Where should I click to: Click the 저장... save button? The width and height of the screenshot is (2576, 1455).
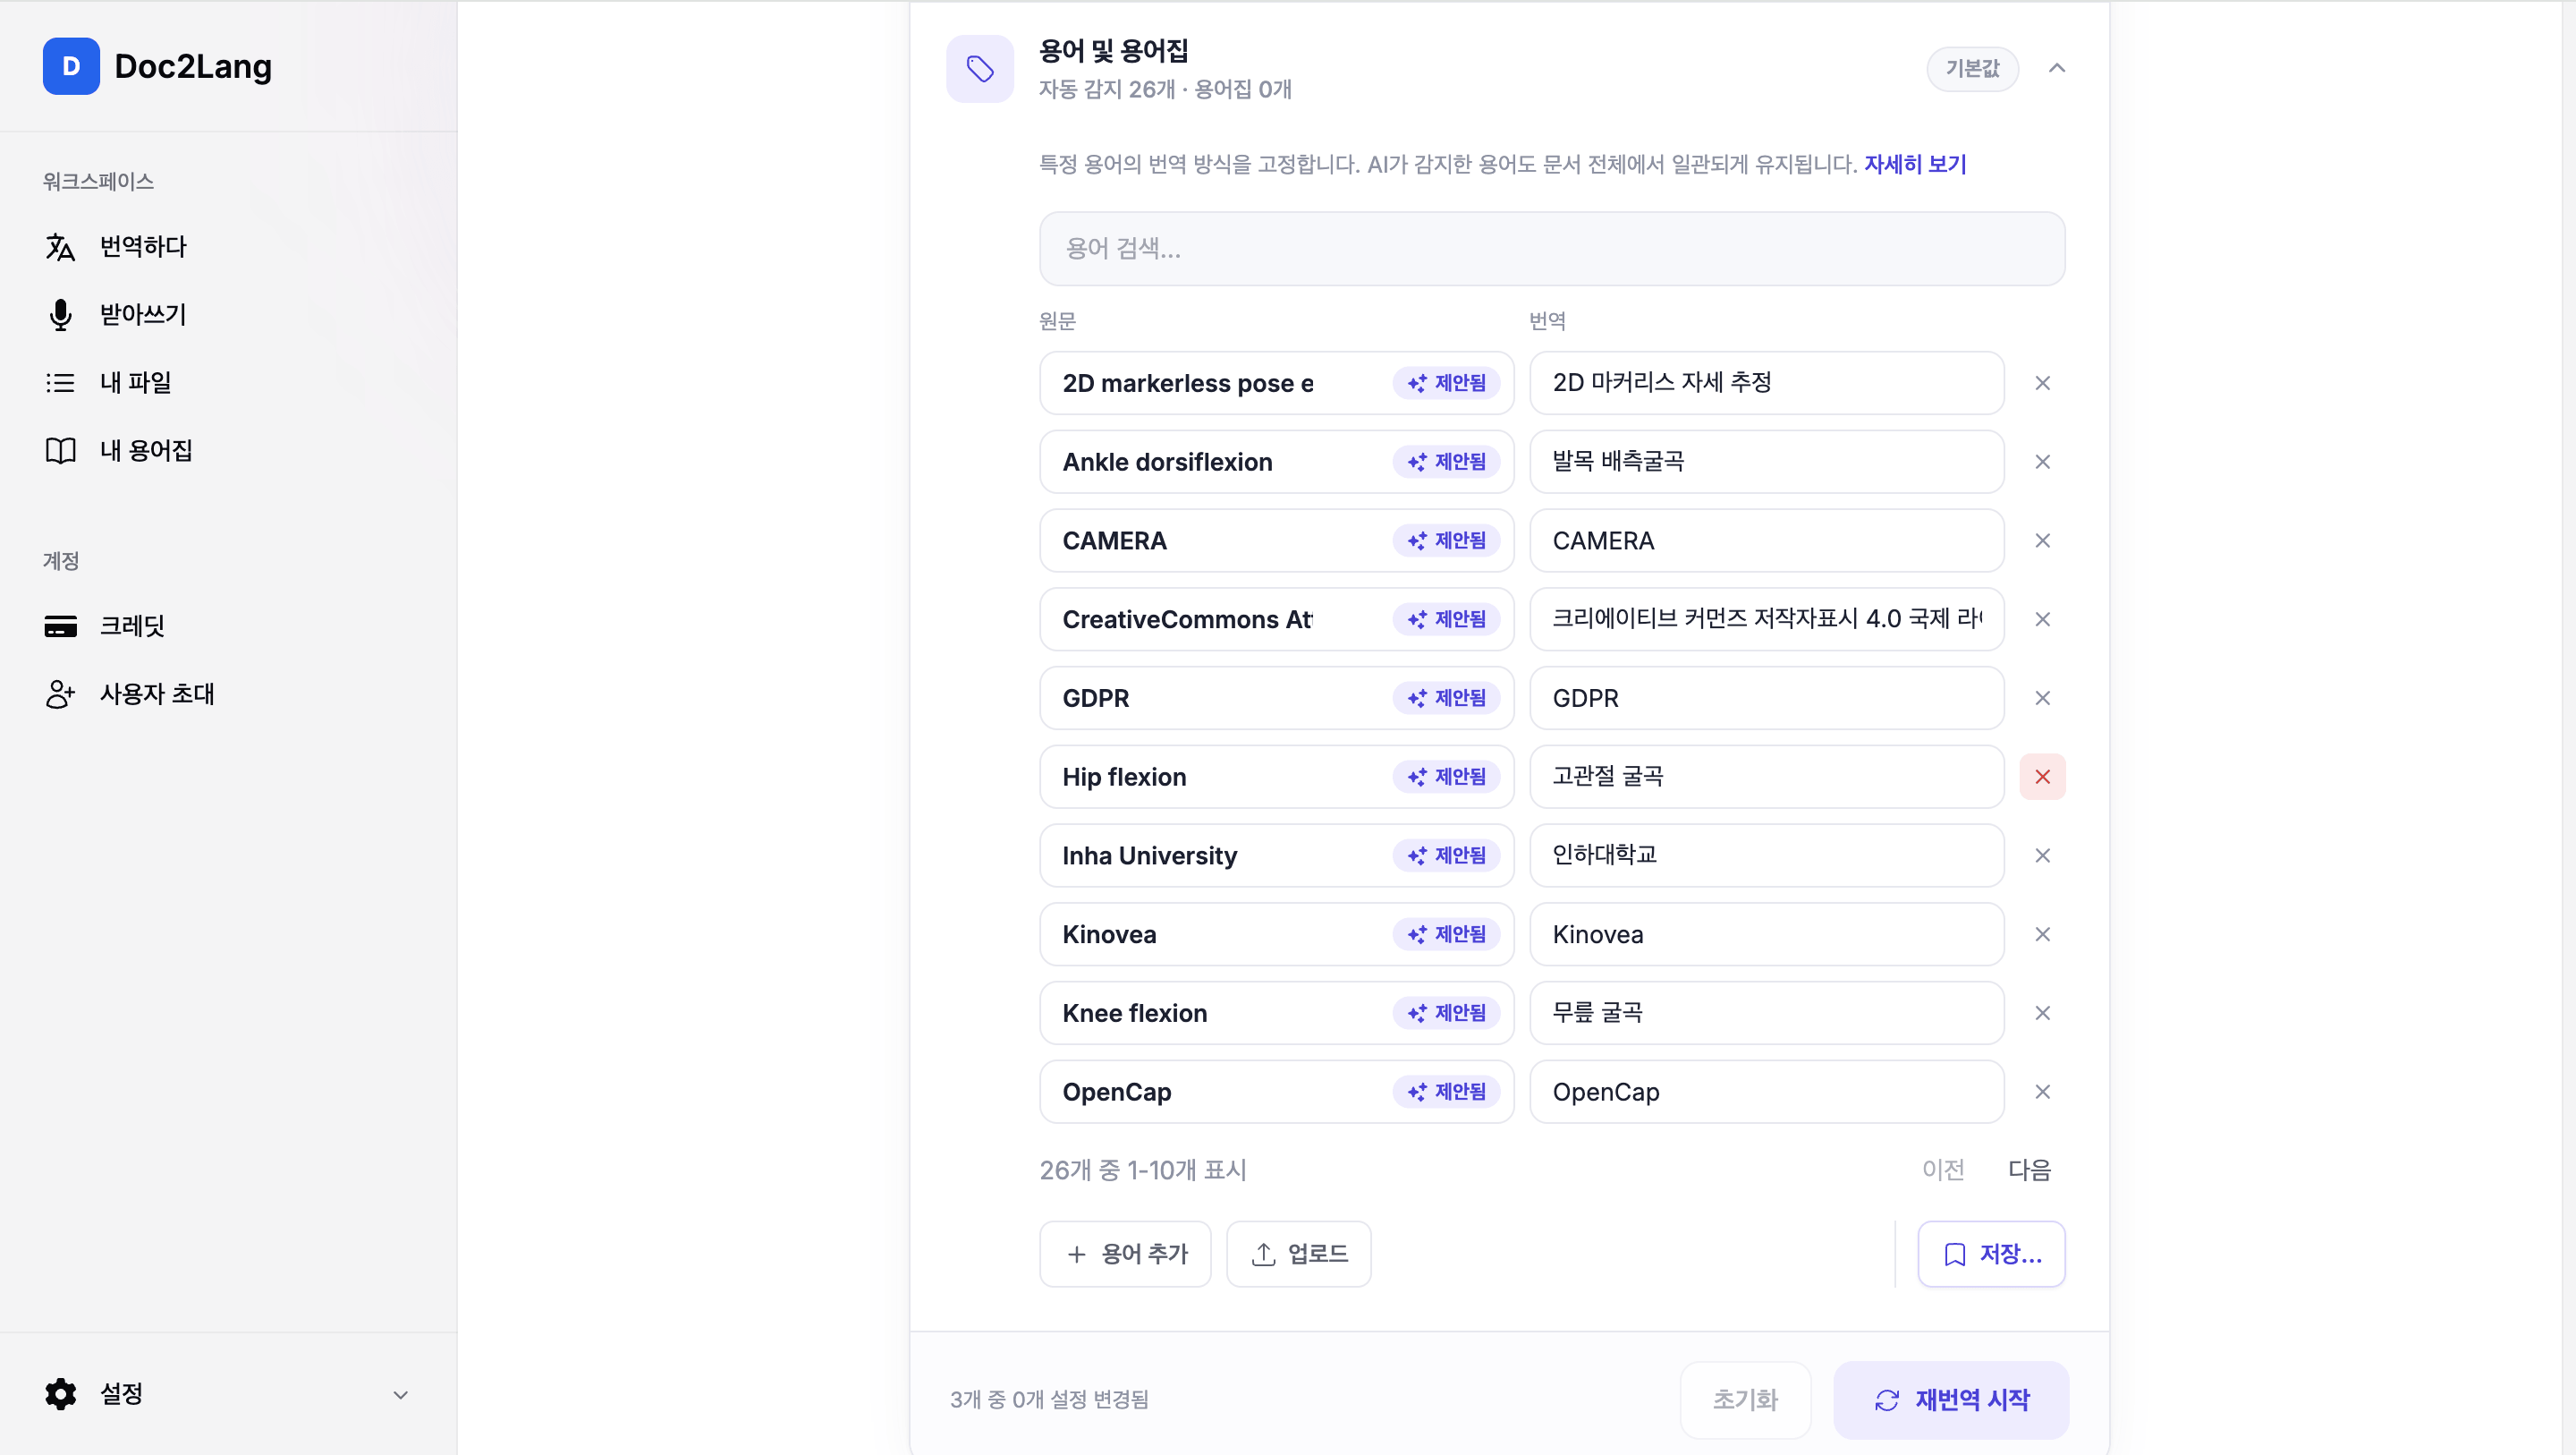[x=1991, y=1254]
